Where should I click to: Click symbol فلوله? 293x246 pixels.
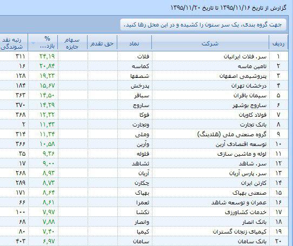coord(143,154)
